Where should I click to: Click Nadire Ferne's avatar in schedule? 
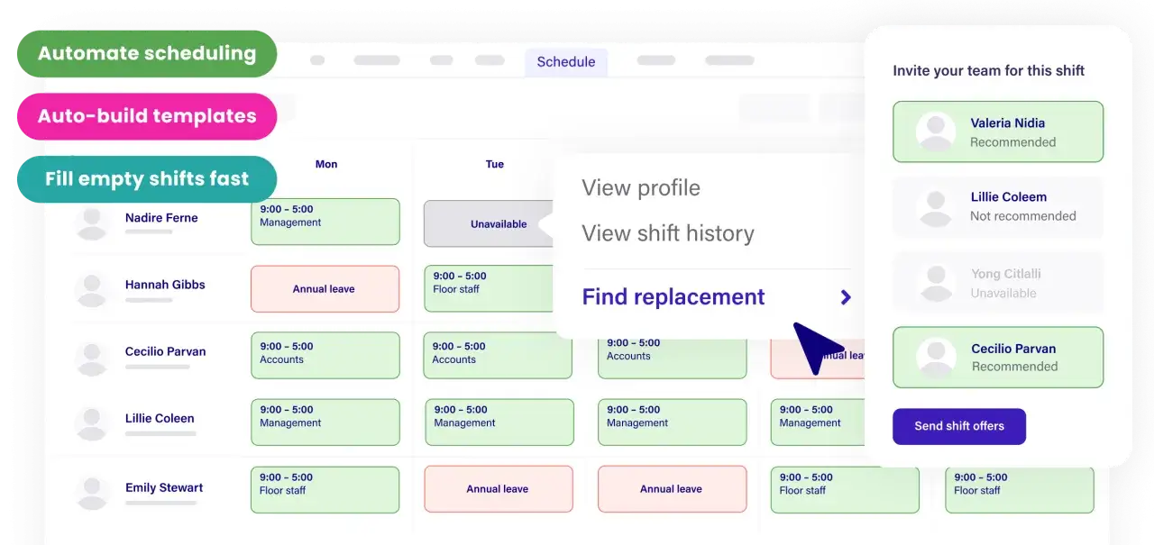pyautogui.click(x=91, y=223)
